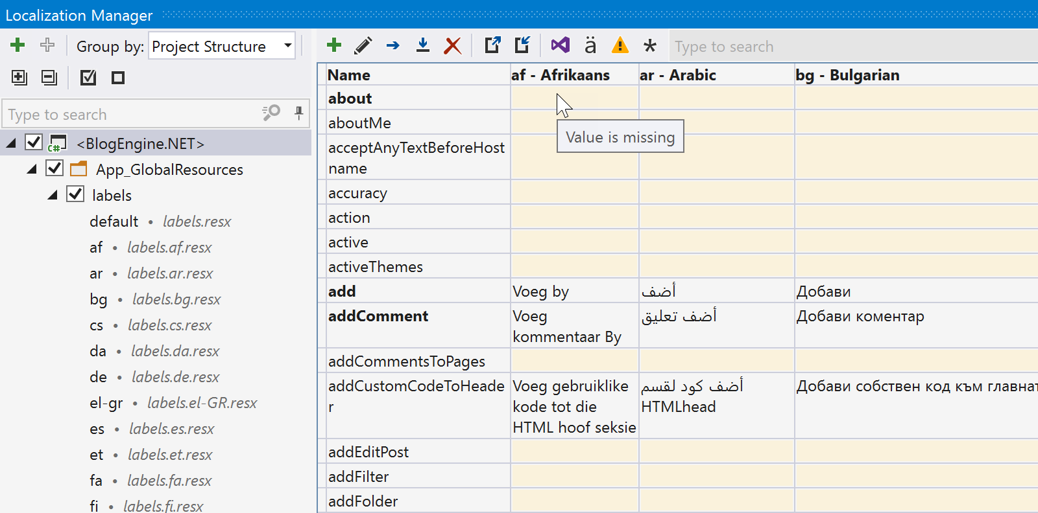Screen dimensions: 1038x513
Task: Click the 'activeThemes' key name cell
Action: [418, 266]
